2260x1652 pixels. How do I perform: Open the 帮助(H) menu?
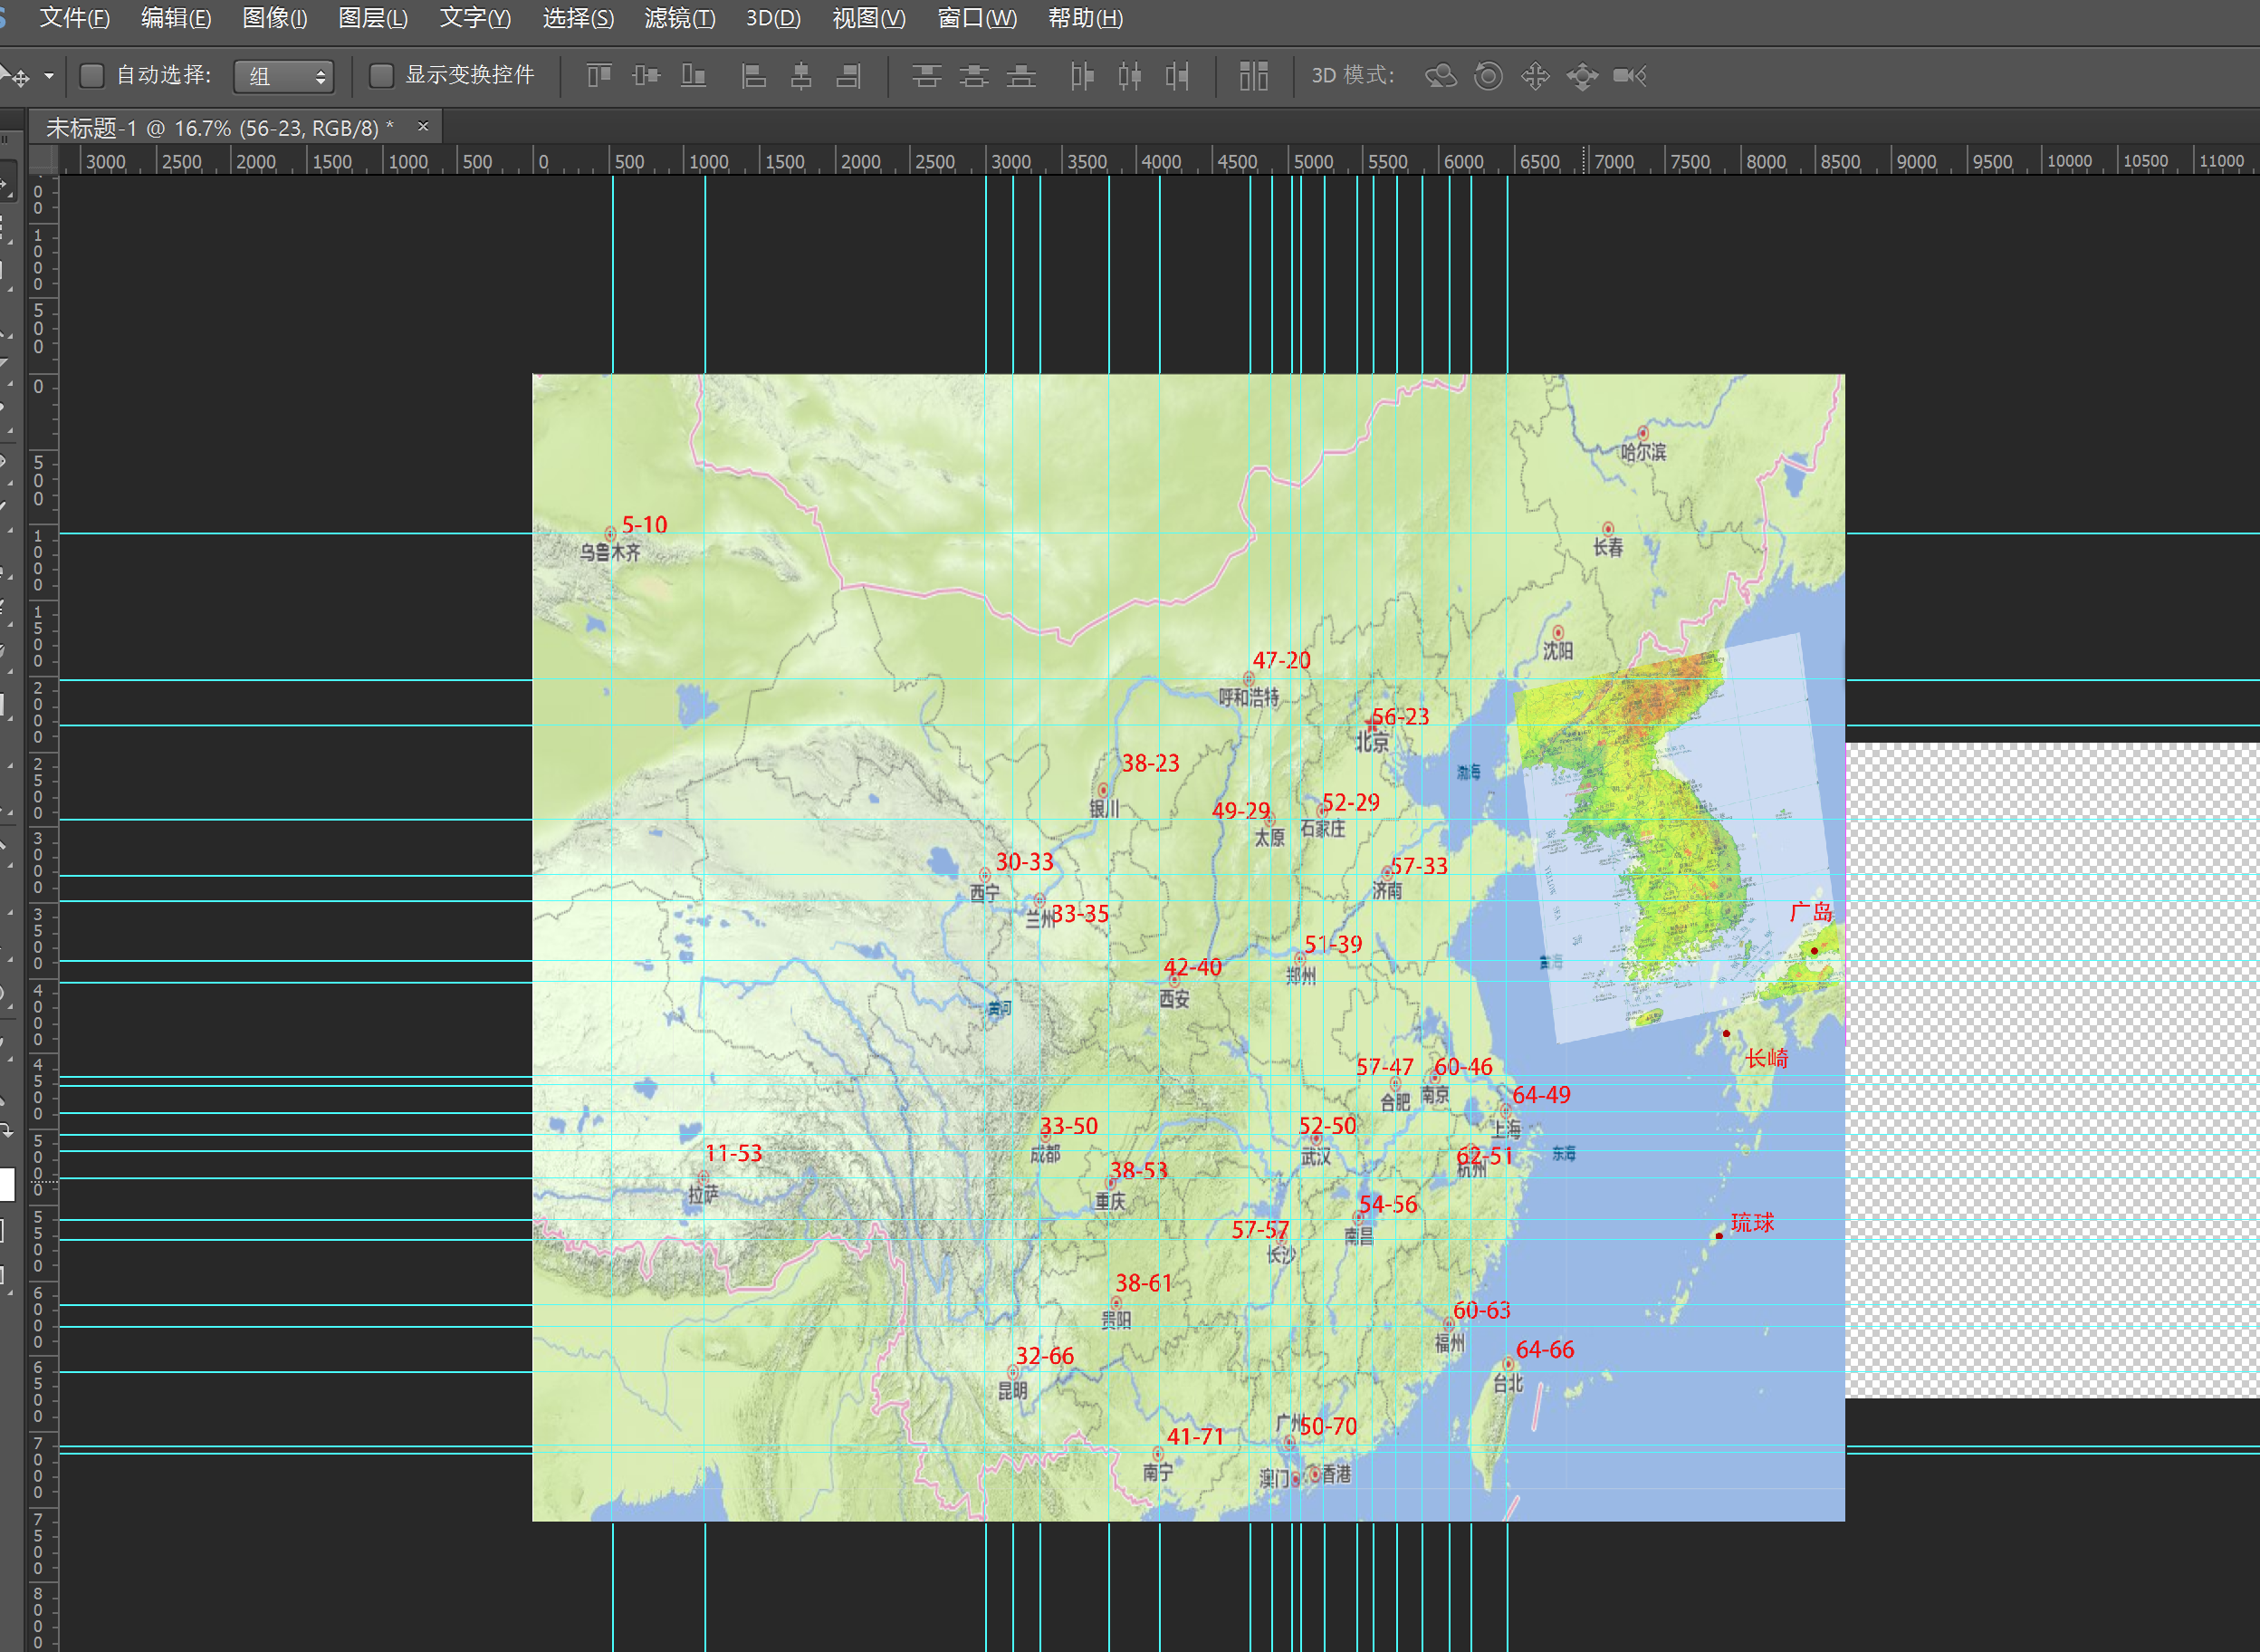[1086, 18]
